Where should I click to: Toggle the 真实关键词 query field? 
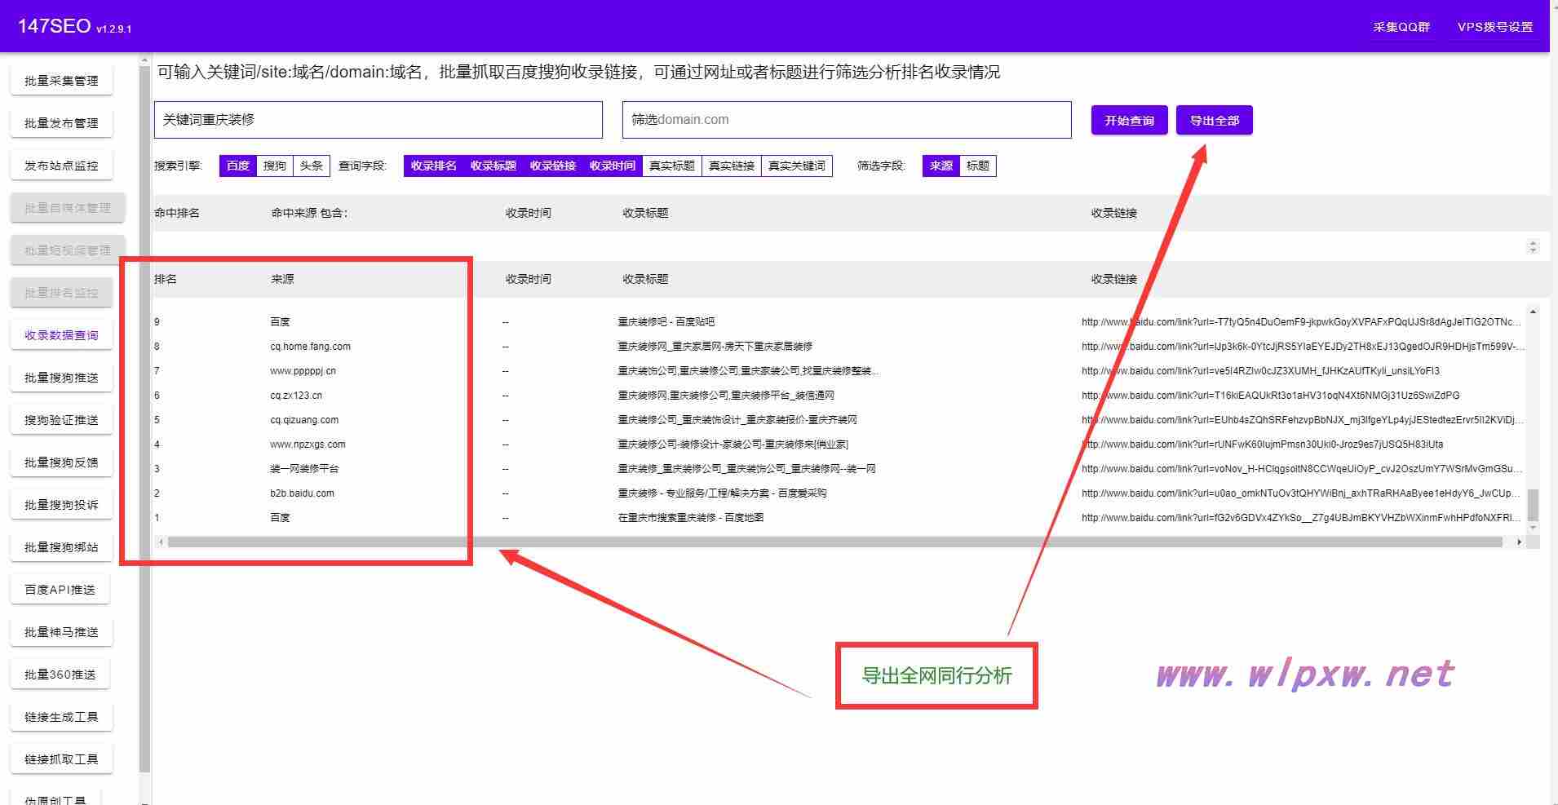(x=797, y=166)
